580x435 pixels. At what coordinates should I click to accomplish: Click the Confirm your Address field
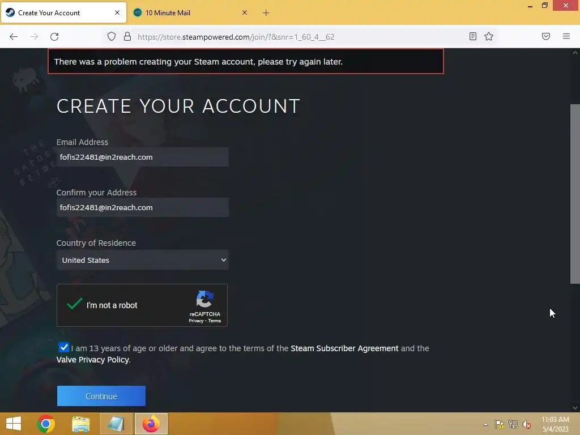click(142, 207)
